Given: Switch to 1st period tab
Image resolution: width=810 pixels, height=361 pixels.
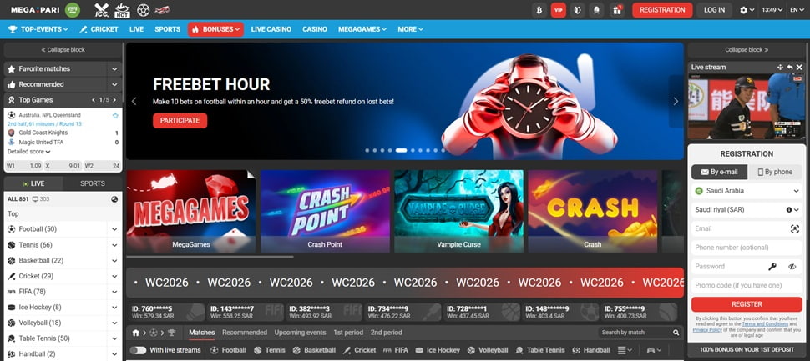Looking at the screenshot, I should [x=348, y=333].
